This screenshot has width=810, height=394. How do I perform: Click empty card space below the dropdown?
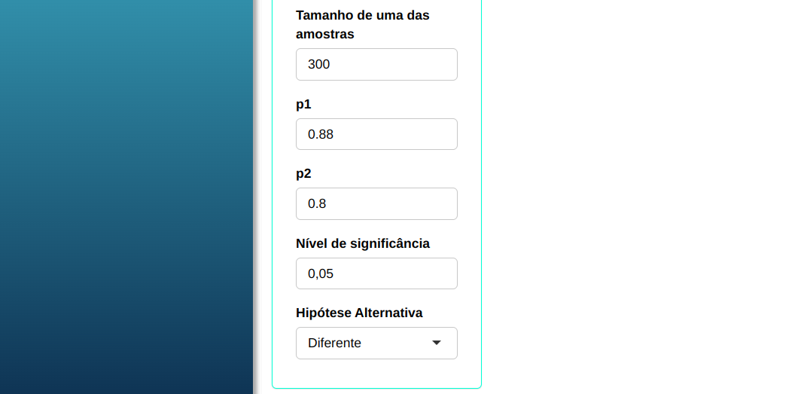(376, 374)
